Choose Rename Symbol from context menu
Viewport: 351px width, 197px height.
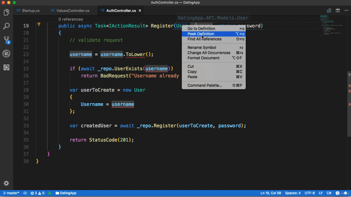coord(213,47)
